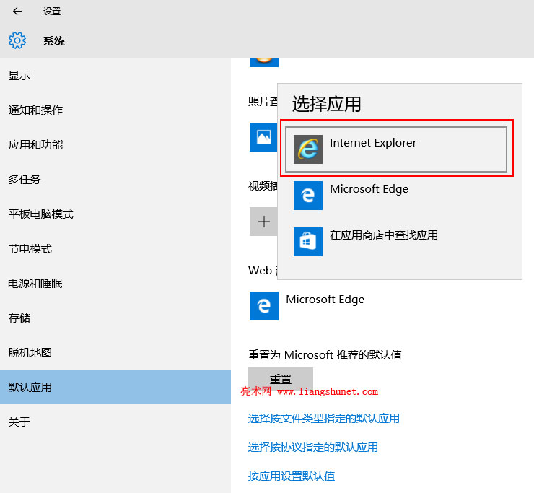This screenshot has height=493, width=534.
Task: Open 按应用设置默认值 link
Action: [x=292, y=476]
